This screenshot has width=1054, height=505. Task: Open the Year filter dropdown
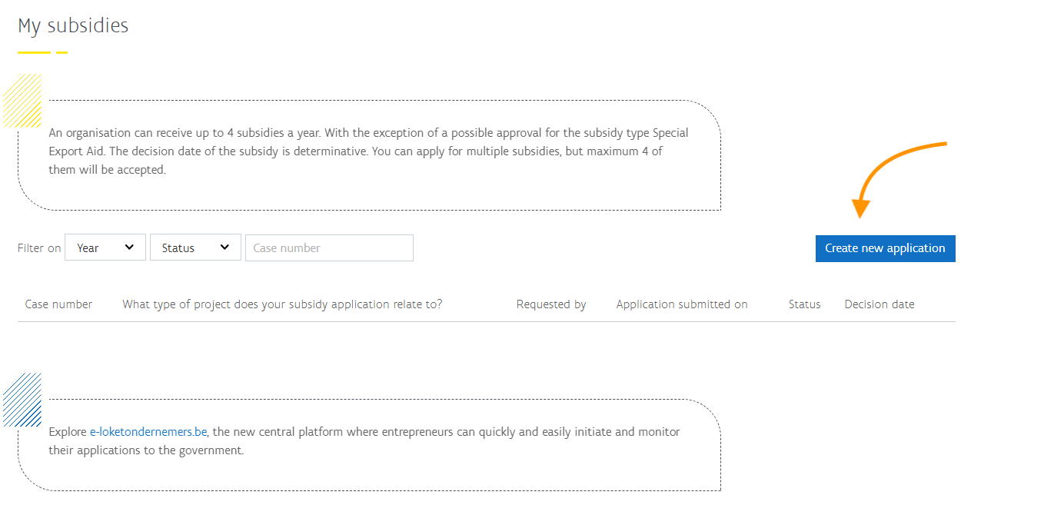tap(105, 248)
